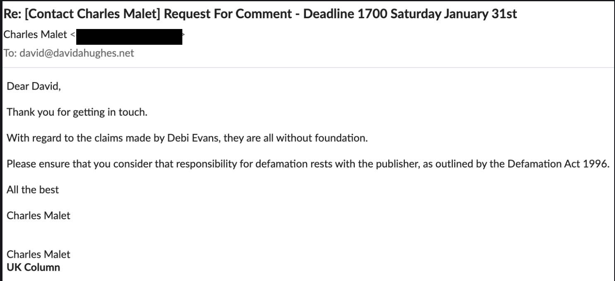Click the "Thank you for getting in touch" line

pos(77,113)
